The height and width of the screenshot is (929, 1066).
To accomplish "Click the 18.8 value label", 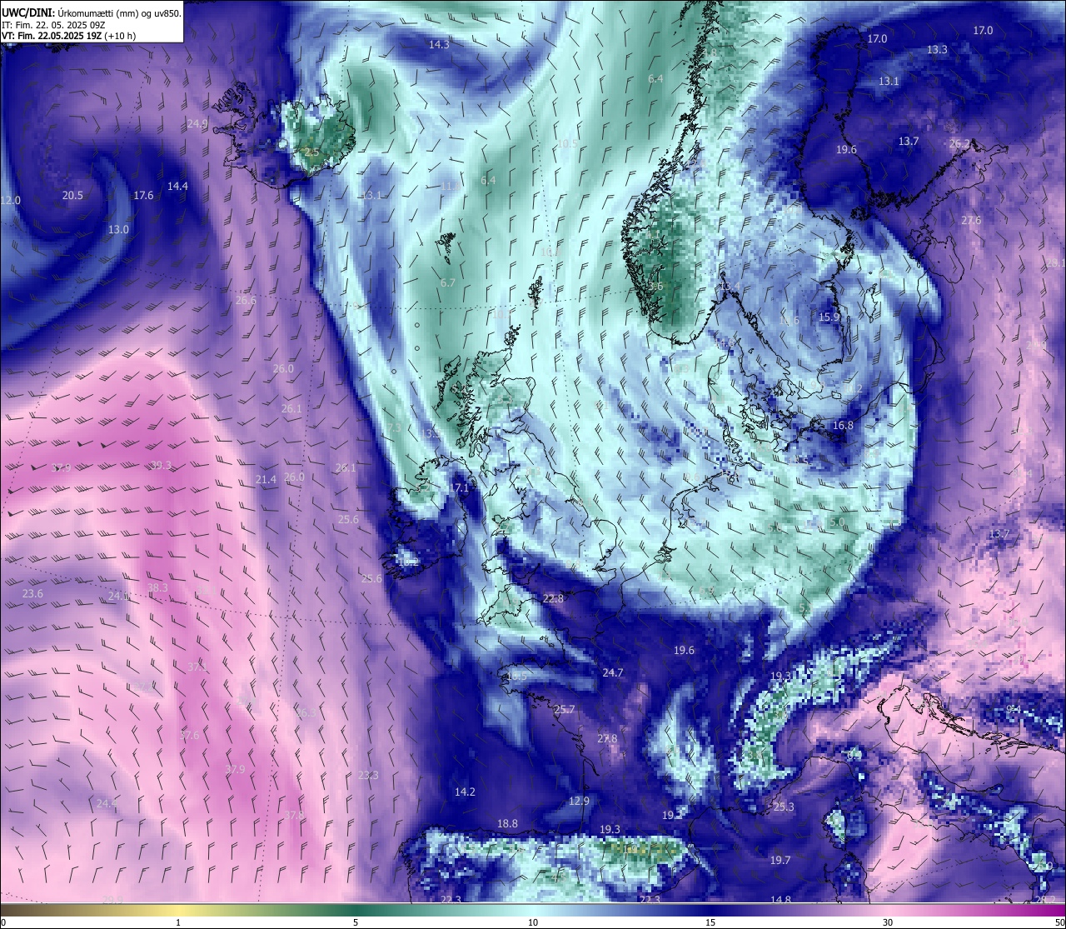I will coord(507,824).
